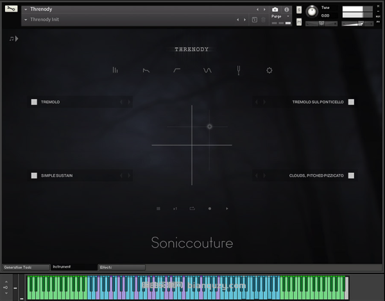Switch to the Effects tab
Screen dimensions: 385x301
click(121, 267)
